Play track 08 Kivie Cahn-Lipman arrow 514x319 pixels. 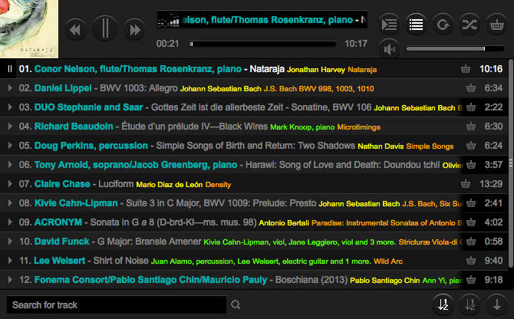(10, 202)
